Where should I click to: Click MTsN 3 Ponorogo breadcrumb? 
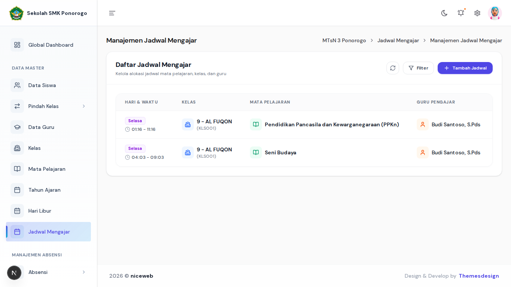(x=344, y=40)
